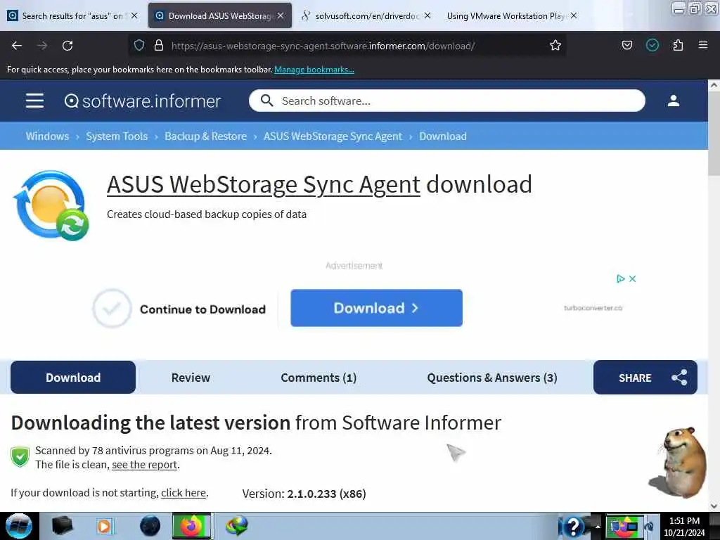Viewport: 720px width, 540px height.
Task: Click the ASUS WebStorage Sync Agent title link
Action: coord(264,185)
